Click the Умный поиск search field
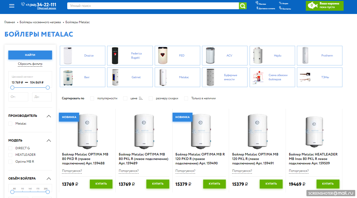 (153, 6)
